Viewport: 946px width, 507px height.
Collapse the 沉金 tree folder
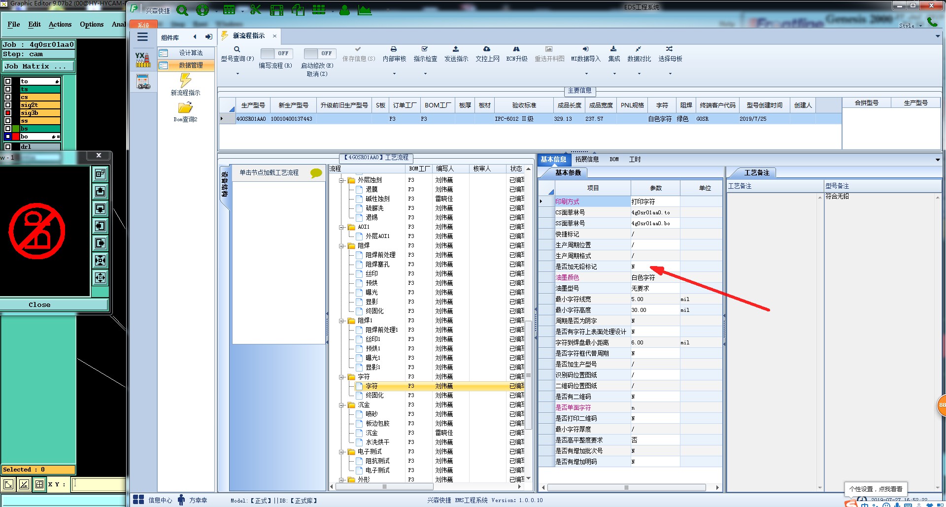[x=341, y=405]
